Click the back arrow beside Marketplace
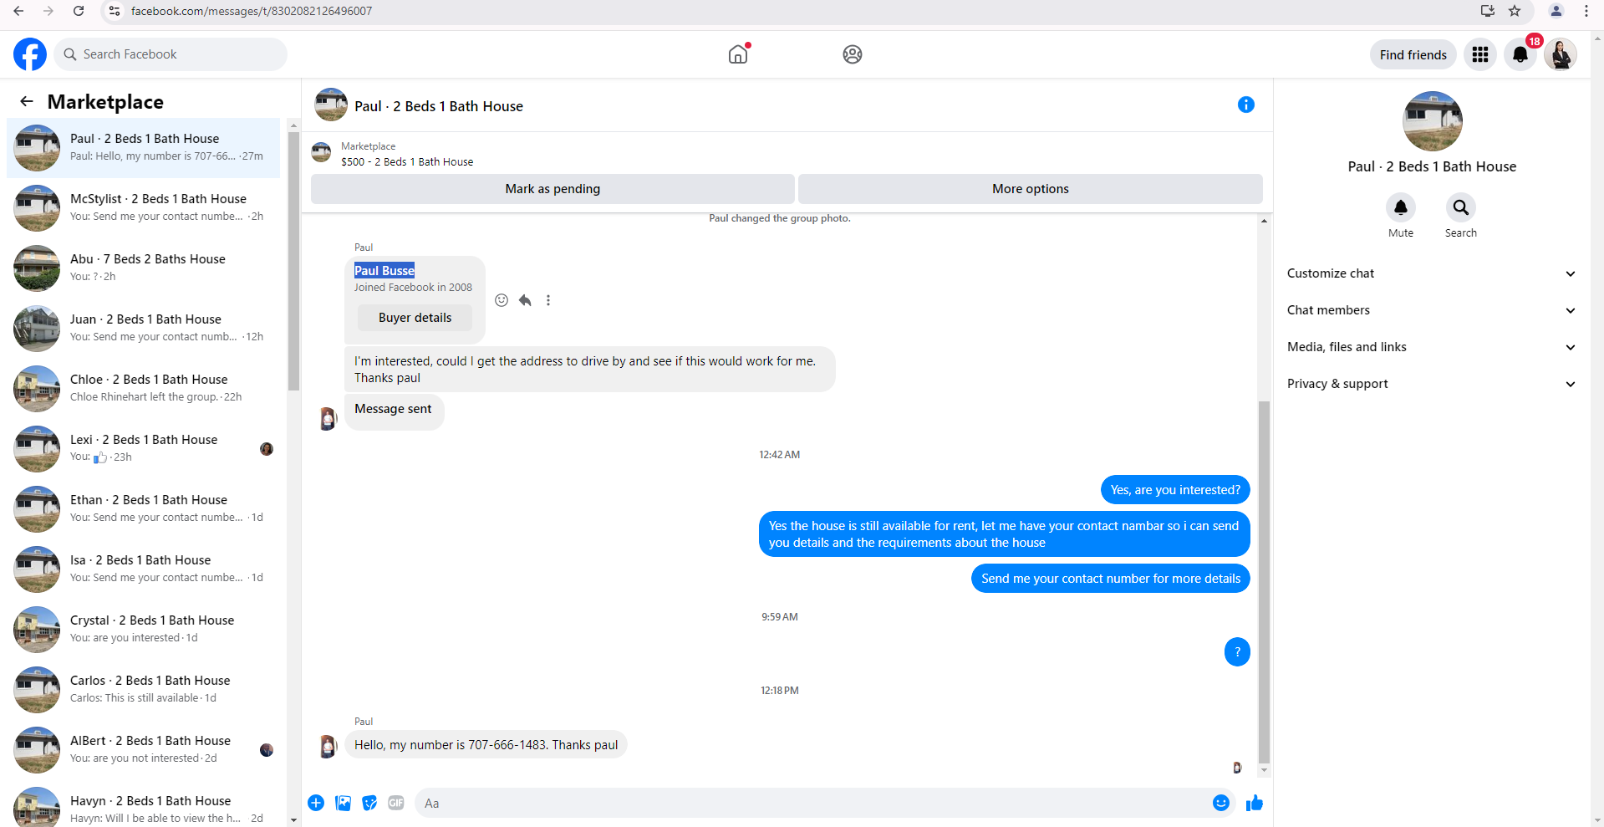 (x=27, y=101)
